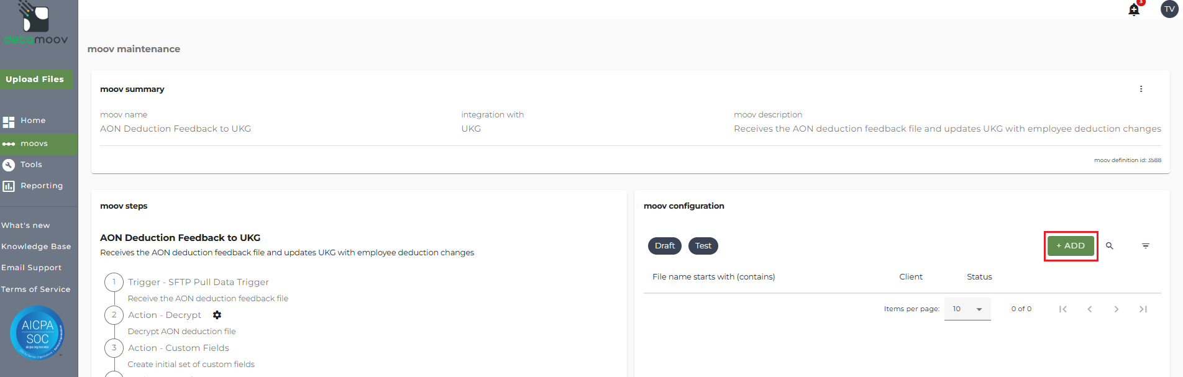This screenshot has height=377, width=1183.
Task: Click the Tools wrench icon
Action: 9,165
